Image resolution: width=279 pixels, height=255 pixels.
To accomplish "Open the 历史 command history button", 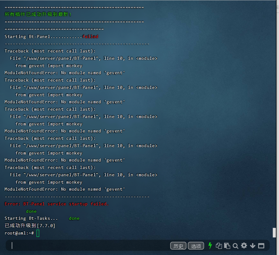I will 178,246.
